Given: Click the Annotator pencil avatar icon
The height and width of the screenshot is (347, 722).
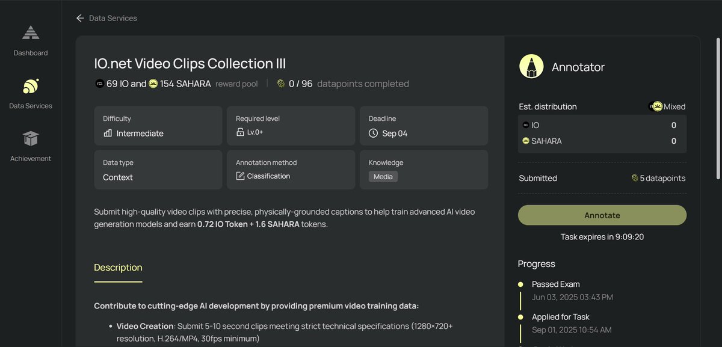Looking at the screenshot, I should (x=531, y=67).
